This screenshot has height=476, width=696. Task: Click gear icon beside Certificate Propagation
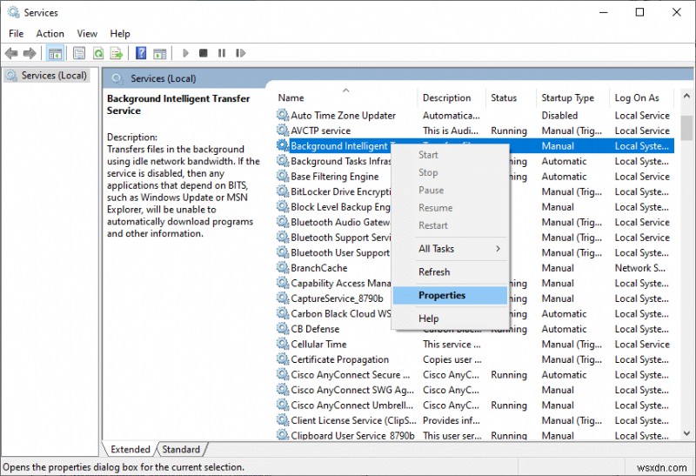pos(283,359)
